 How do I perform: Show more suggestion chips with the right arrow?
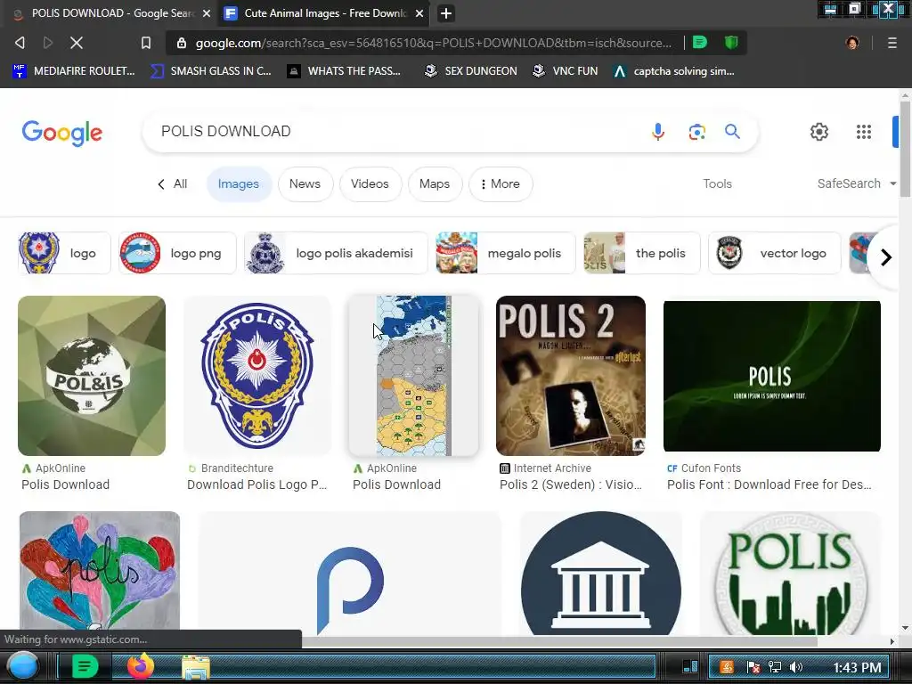(885, 257)
